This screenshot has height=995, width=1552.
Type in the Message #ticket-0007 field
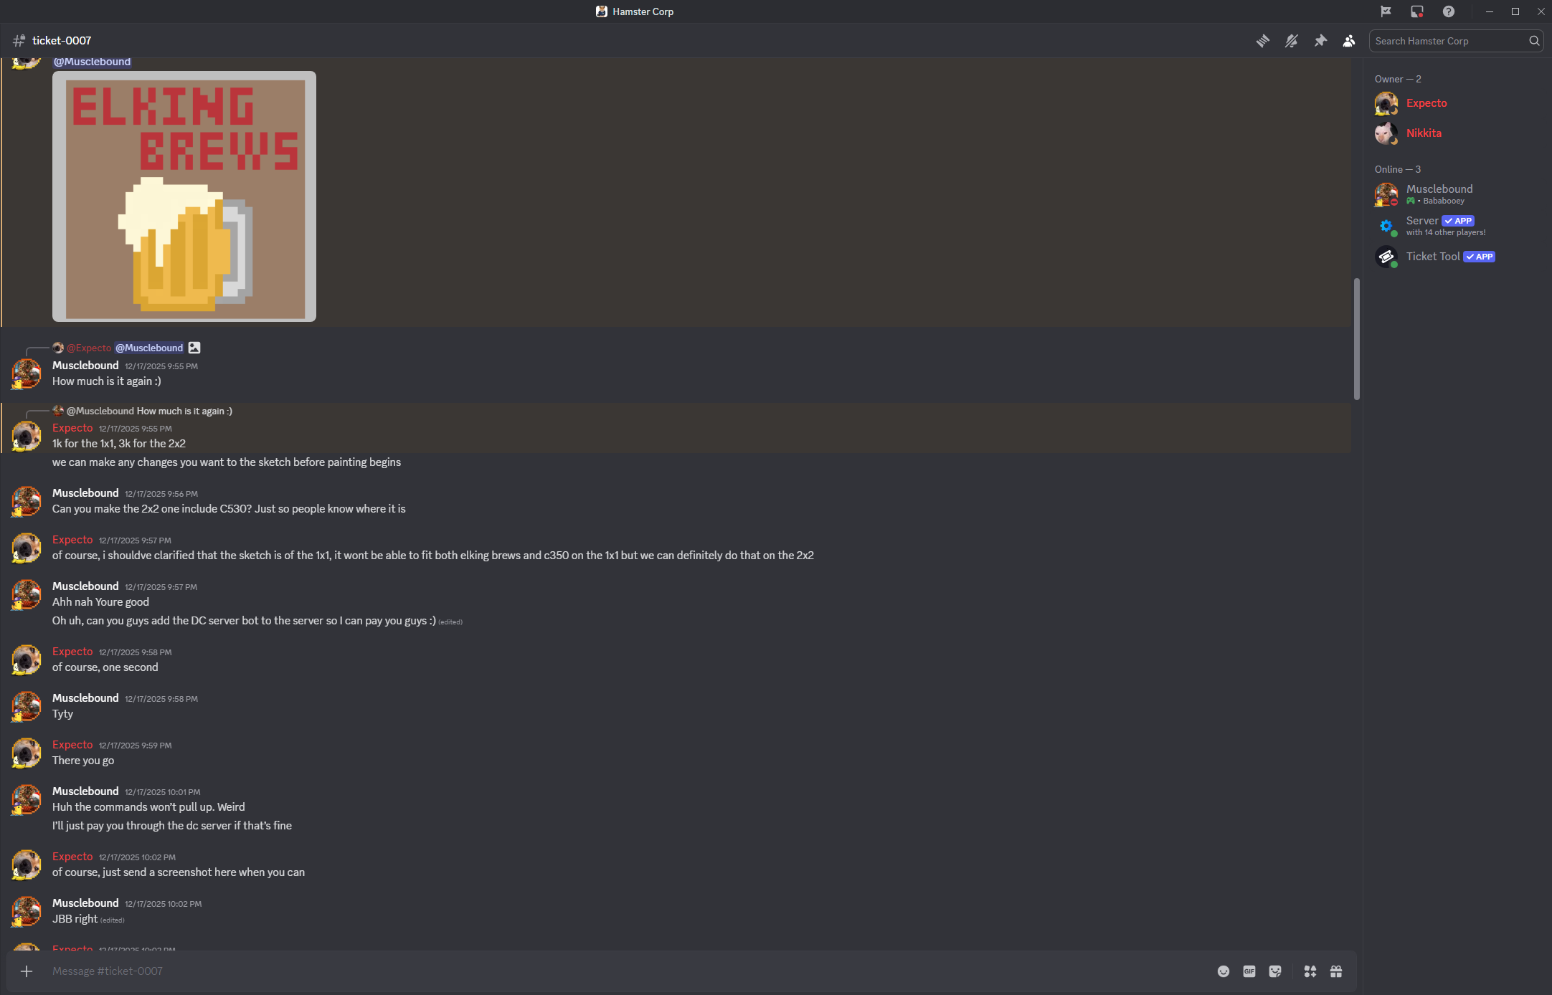click(x=574, y=971)
